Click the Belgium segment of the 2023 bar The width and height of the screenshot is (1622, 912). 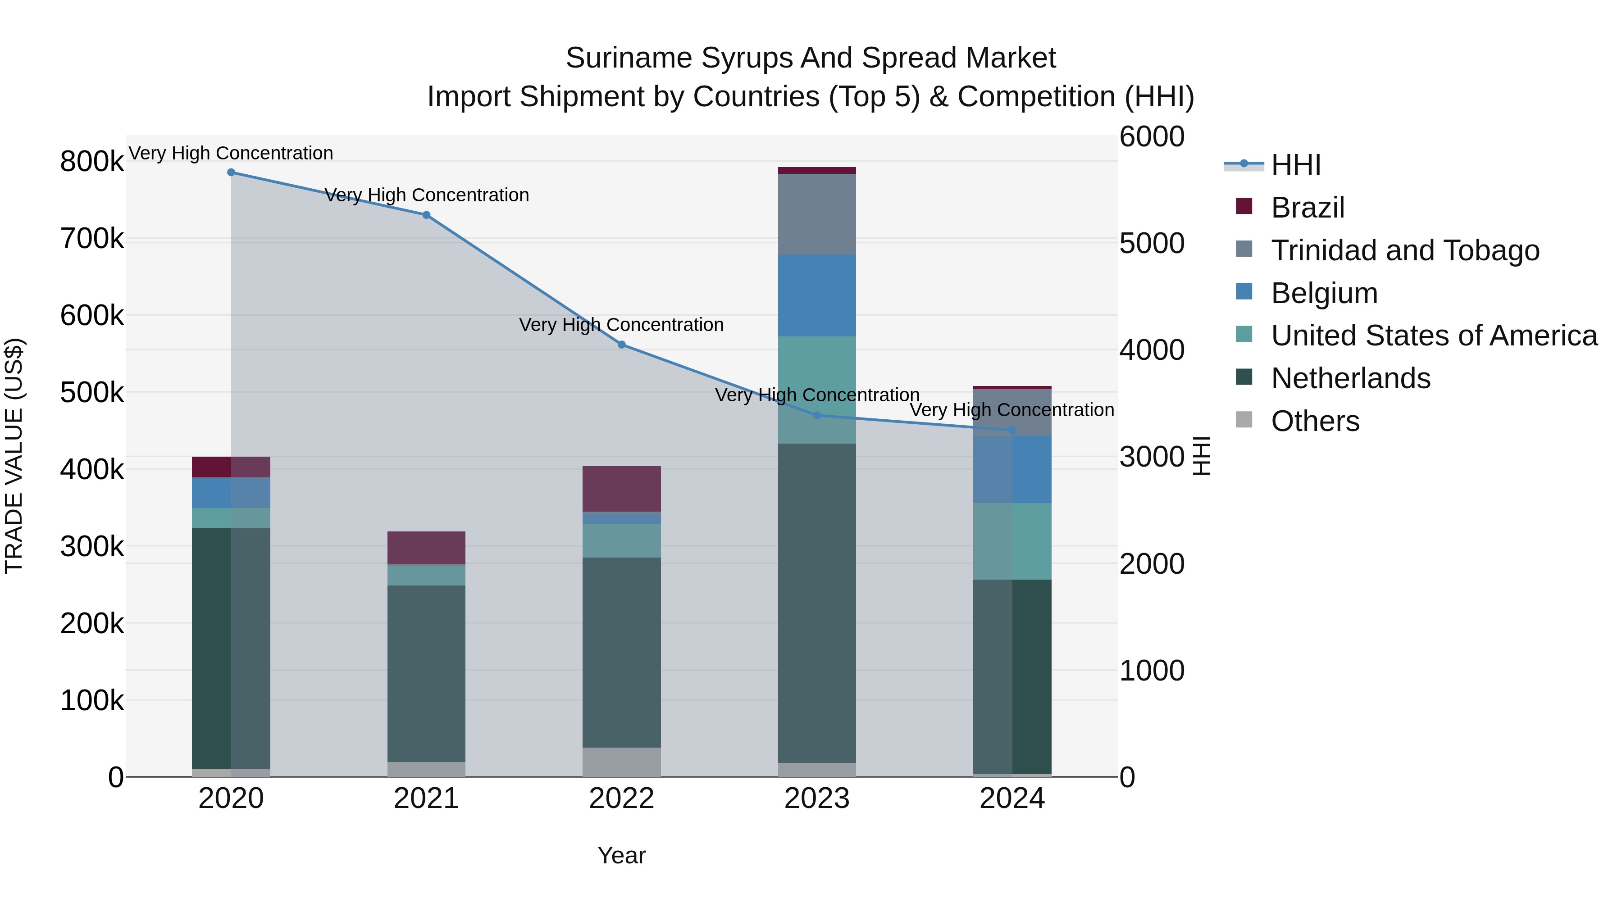tap(817, 296)
